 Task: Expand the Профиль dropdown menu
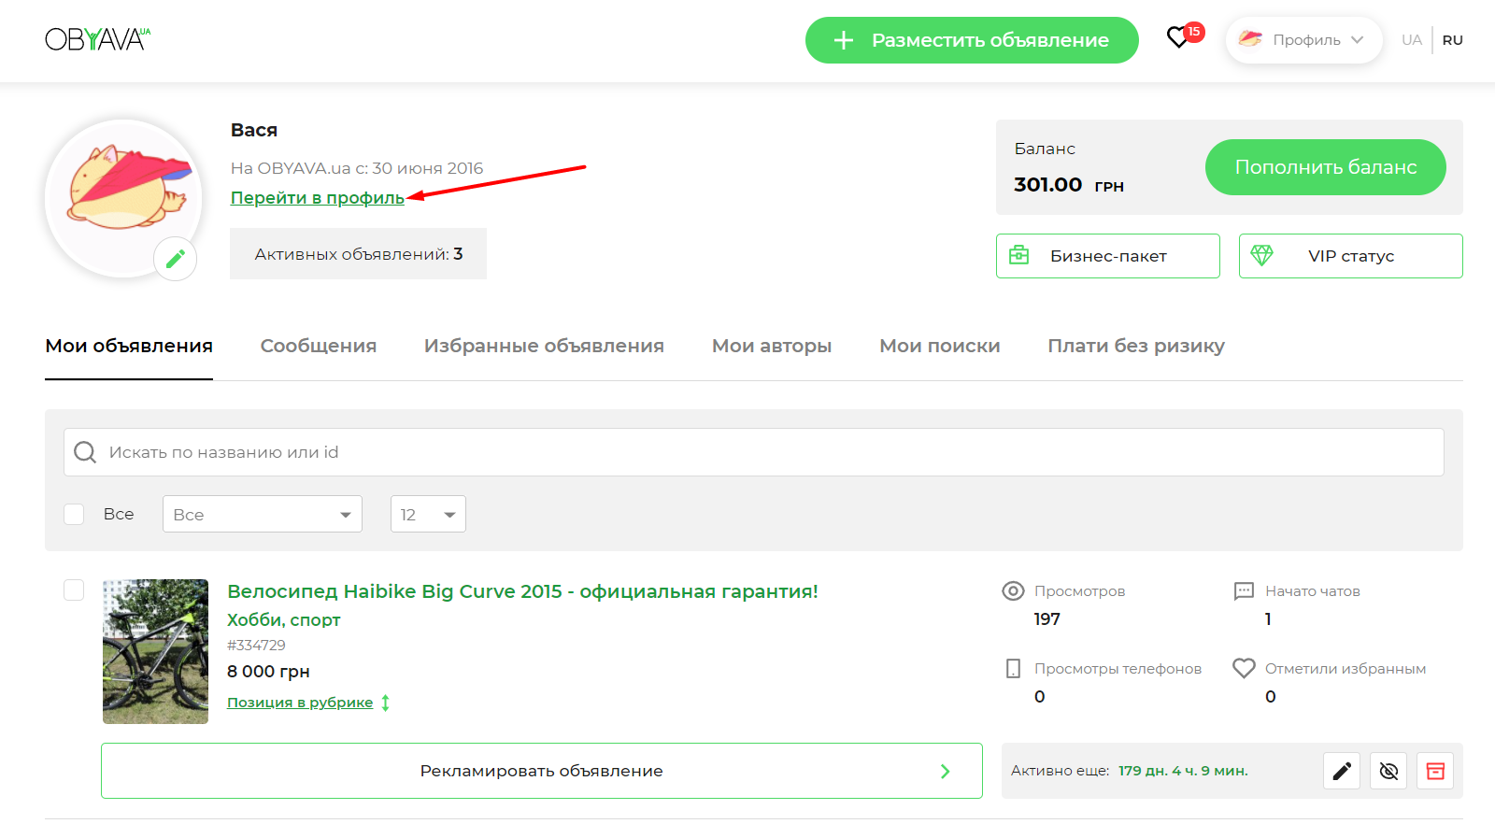(1304, 40)
